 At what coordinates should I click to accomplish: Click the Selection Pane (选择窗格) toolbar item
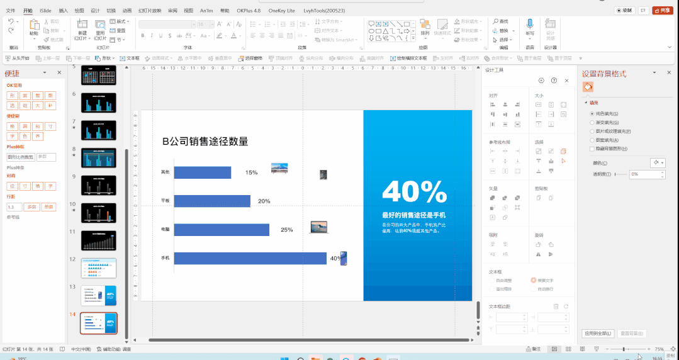click(250, 58)
